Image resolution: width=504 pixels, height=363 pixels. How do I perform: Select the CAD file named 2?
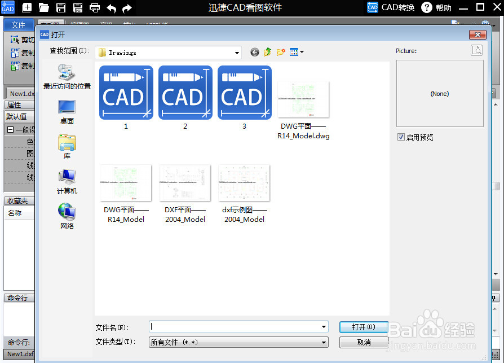tap(185, 98)
